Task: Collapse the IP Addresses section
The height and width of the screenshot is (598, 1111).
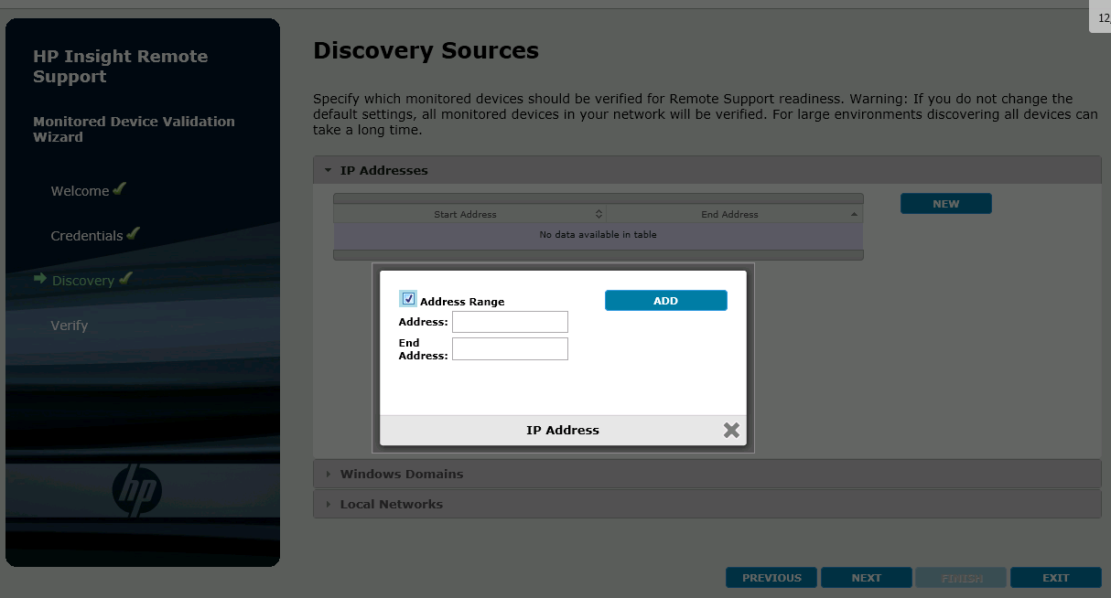Action: 328,170
